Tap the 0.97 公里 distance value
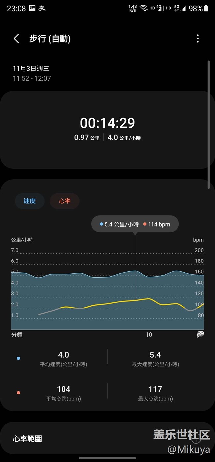The height and width of the screenshot is (462, 215). coord(87,137)
